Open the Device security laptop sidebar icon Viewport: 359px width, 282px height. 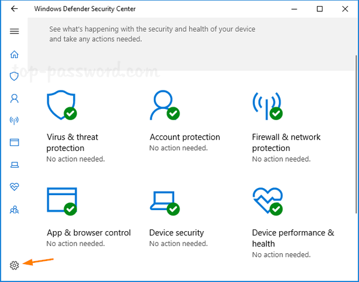pyautogui.click(x=14, y=165)
